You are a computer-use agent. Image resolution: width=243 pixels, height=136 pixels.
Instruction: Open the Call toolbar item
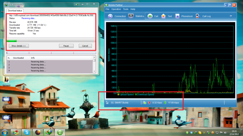coord(153,16)
